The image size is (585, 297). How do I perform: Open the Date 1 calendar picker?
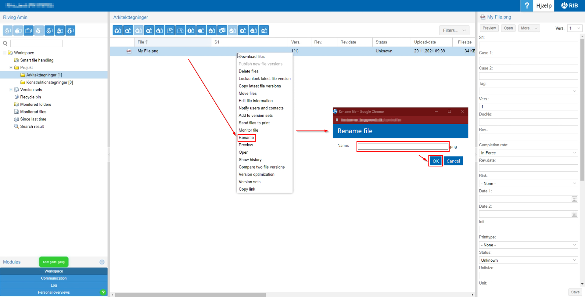(574, 199)
